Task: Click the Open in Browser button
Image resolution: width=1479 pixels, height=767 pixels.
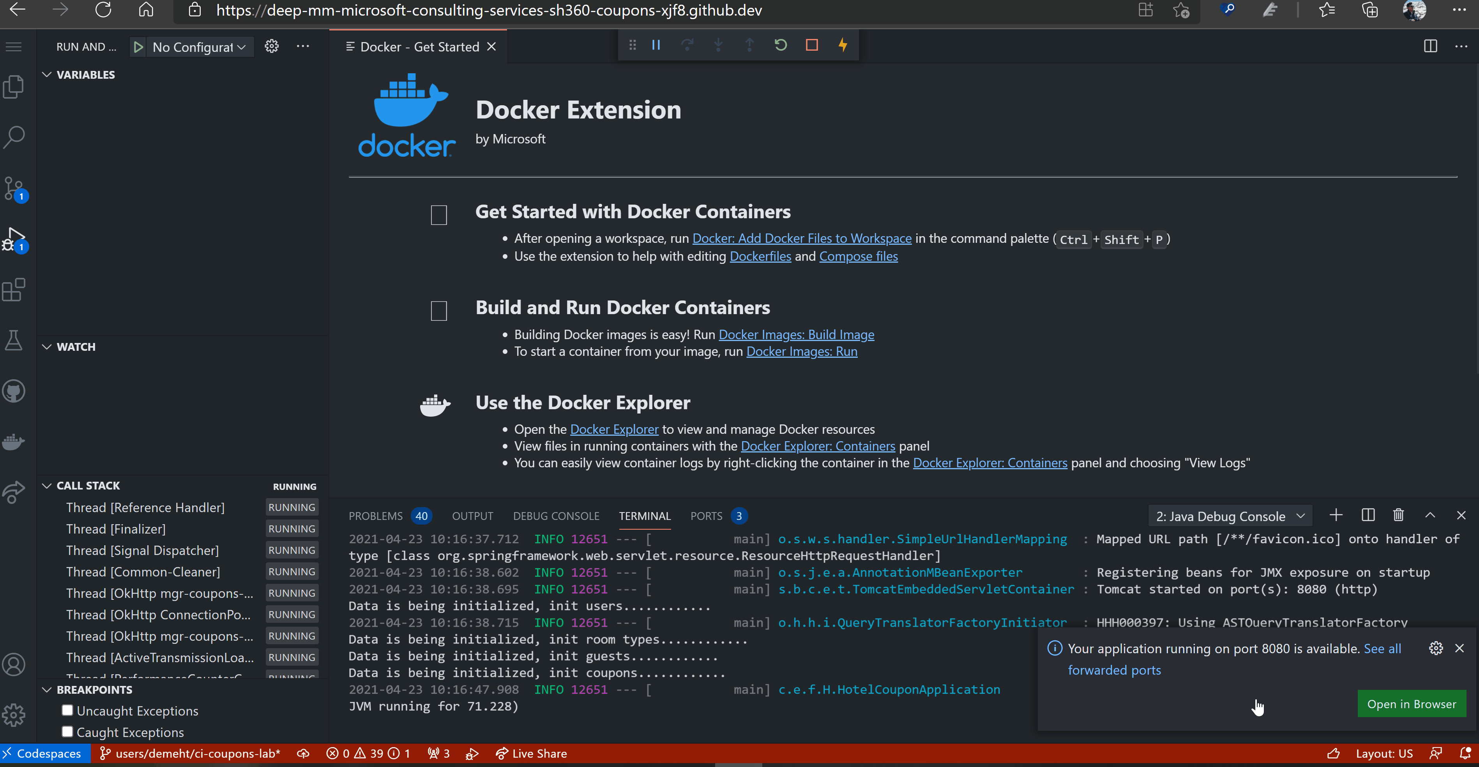Action: (1411, 704)
